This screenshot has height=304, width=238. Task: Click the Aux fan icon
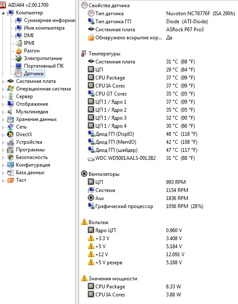point(91,198)
